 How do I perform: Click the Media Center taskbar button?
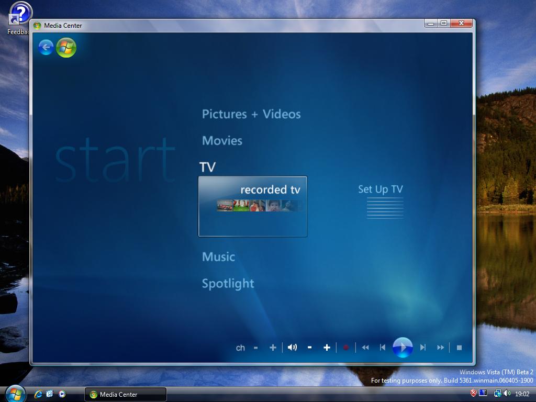coord(125,395)
